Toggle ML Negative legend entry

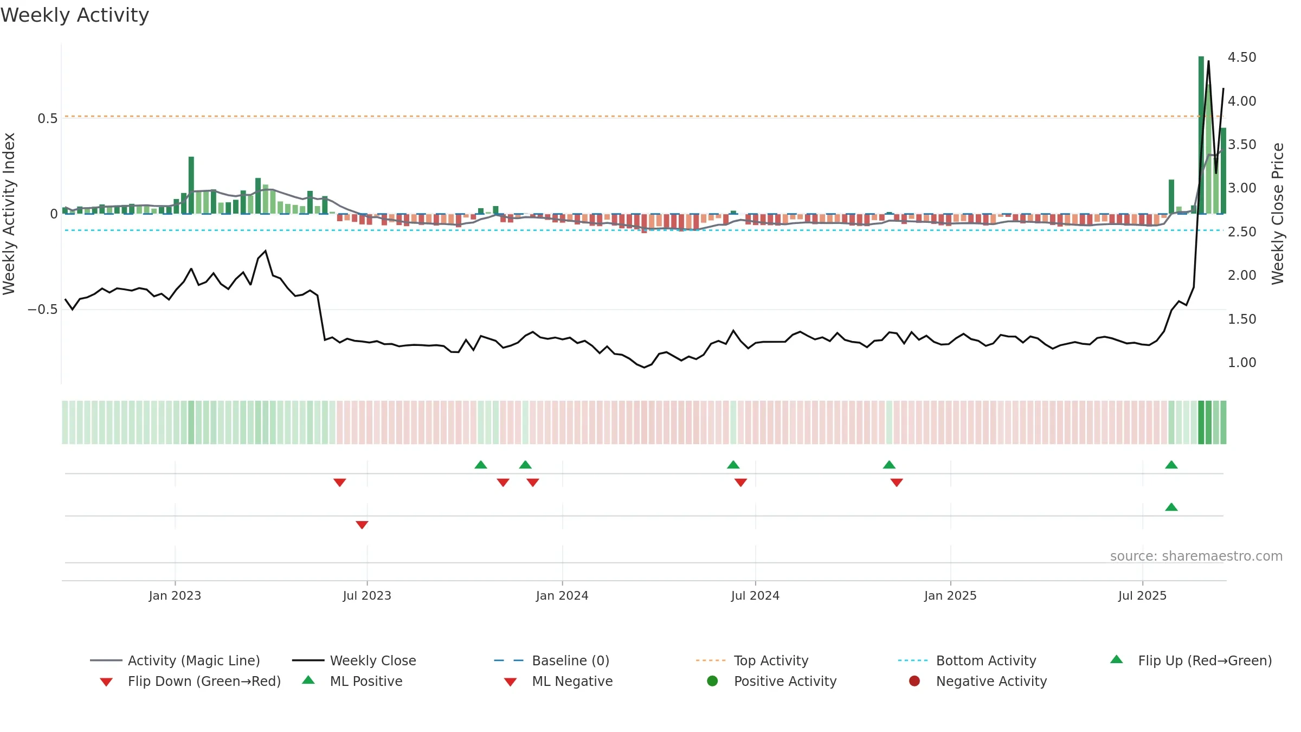tap(558, 681)
